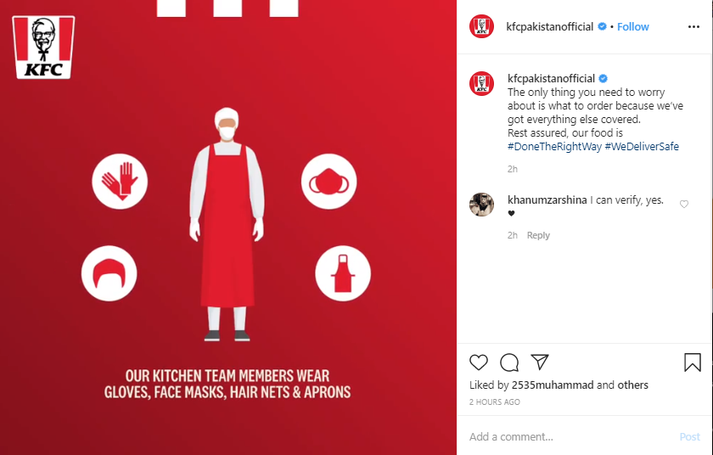The height and width of the screenshot is (455, 713).
Task: Open the three-dots more options menu
Action: pos(694,27)
